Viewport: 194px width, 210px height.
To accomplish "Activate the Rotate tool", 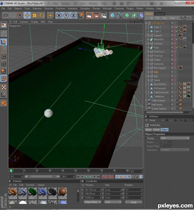I will pyautogui.click(x=42, y=16).
